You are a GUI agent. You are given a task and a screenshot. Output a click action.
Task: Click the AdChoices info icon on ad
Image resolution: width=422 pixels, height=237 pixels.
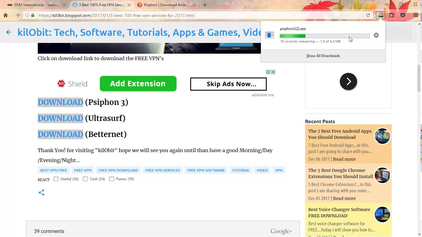pos(268,72)
